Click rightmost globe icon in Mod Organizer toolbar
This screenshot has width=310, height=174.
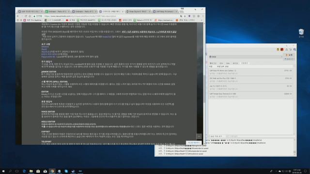(x=294, y=49)
